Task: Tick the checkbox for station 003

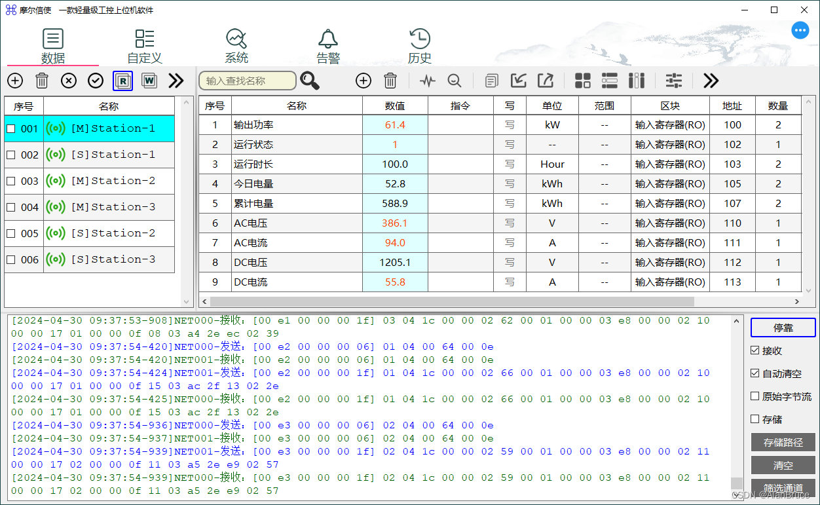Action: (11, 181)
